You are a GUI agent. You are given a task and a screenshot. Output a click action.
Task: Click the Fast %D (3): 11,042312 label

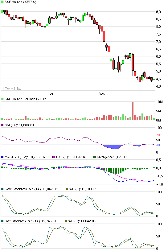coord(82,221)
